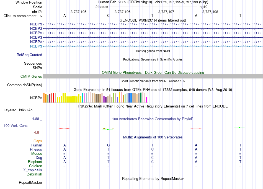Image resolution: width=263 pixels, height=189 pixels.
Task: Click the C base in the complement row
Action: click(x=108, y=16)
